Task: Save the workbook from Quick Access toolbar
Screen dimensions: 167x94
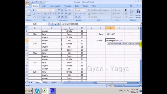Action: point(33,2)
